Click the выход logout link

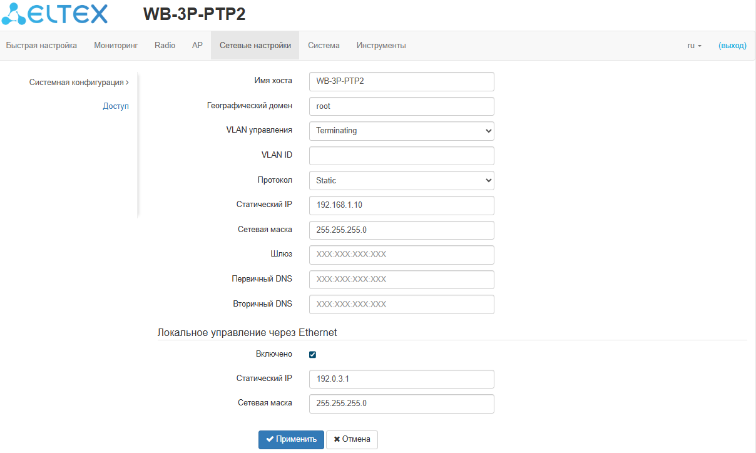pyautogui.click(x=732, y=46)
